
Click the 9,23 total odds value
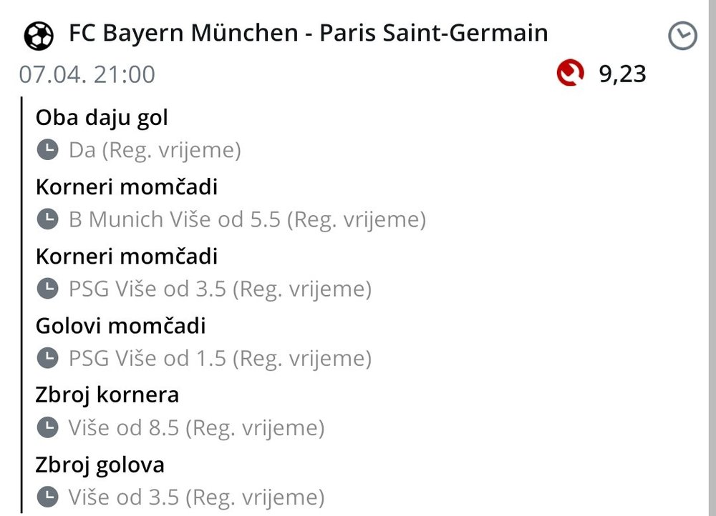(622, 74)
